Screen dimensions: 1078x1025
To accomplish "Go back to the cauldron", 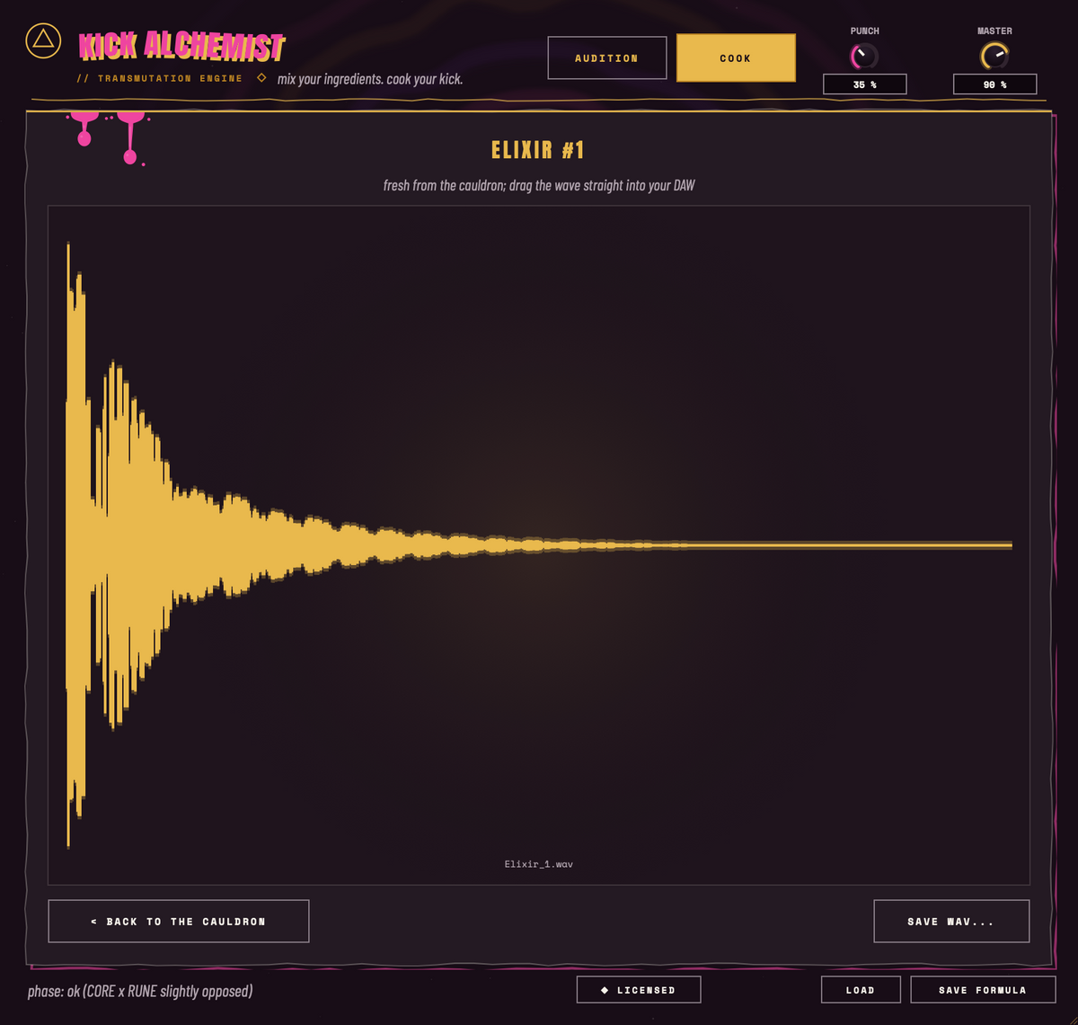I will pos(179,922).
